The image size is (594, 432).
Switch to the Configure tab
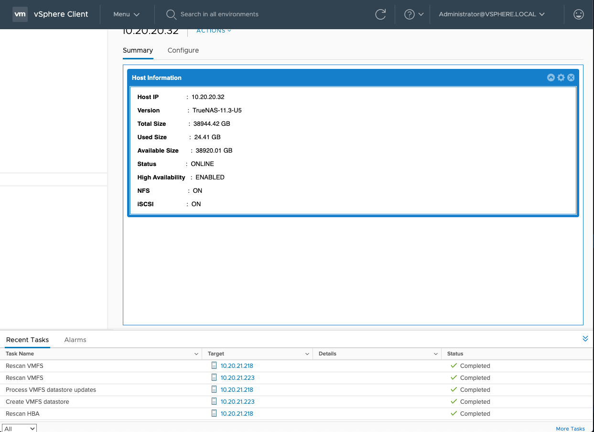183,50
